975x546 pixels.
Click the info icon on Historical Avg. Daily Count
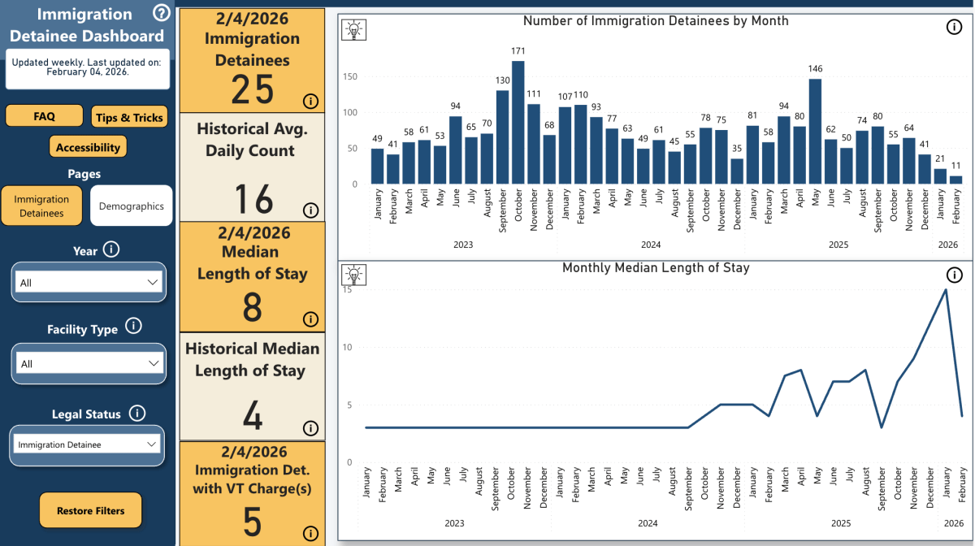click(311, 210)
